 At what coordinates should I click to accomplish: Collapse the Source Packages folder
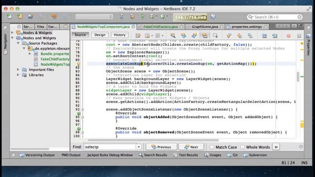point(18,43)
